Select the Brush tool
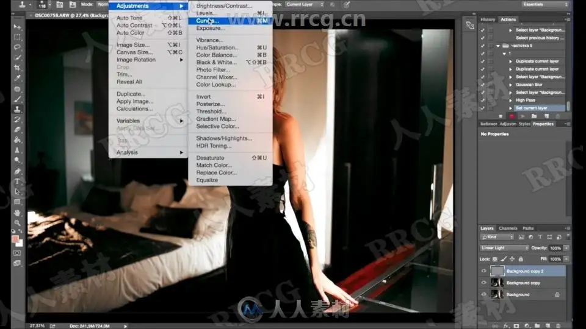Image resolution: width=586 pixels, height=329 pixels. 17,99
